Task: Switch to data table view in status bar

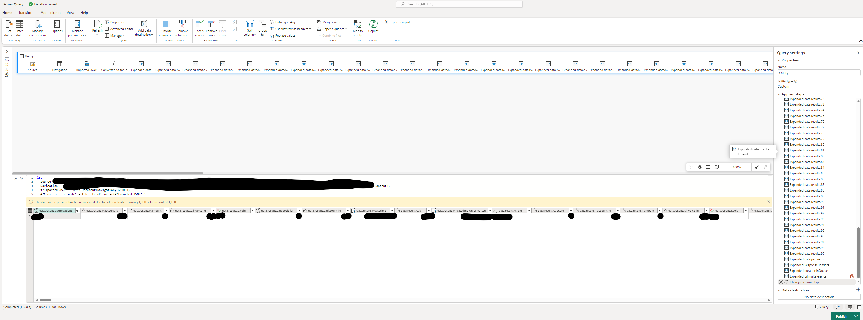Action: click(x=850, y=307)
